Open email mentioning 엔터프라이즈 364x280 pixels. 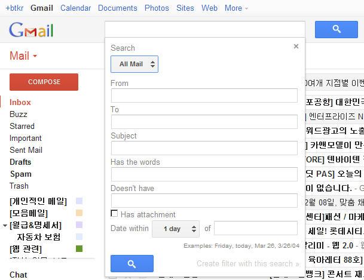pos(335,116)
